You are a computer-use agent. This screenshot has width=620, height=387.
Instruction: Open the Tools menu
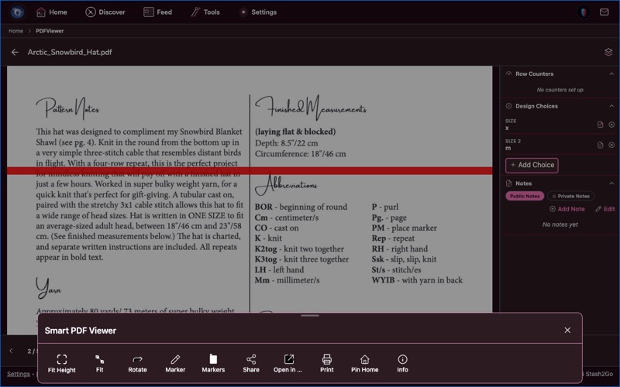(x=205, y=12)
